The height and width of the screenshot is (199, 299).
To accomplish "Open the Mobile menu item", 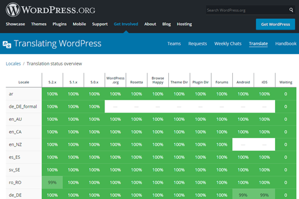I will click(x=79, y=24).
